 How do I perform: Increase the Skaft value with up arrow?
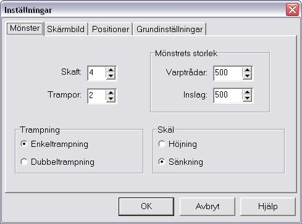click(111, 70)
